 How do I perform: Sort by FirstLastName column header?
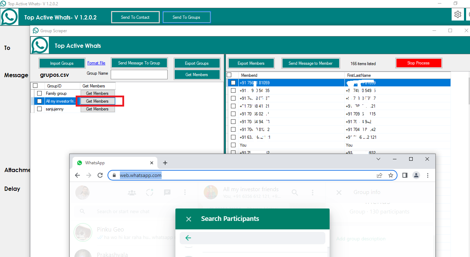(398, 75)
